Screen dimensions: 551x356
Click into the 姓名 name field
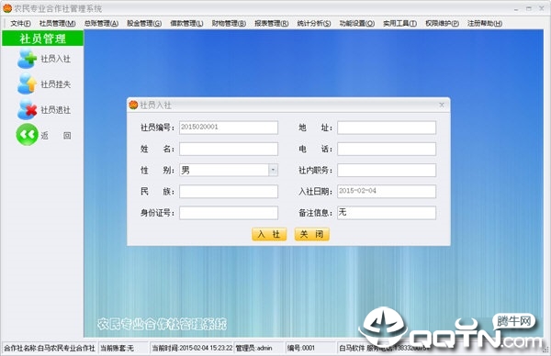click(x=229, y=149)
